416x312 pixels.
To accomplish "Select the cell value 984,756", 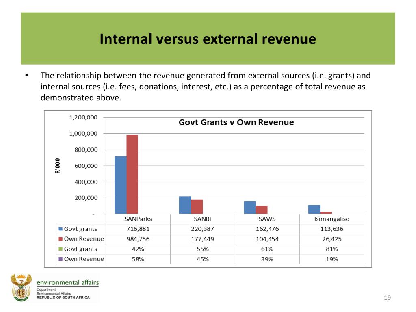I will (x=138, y=239).
